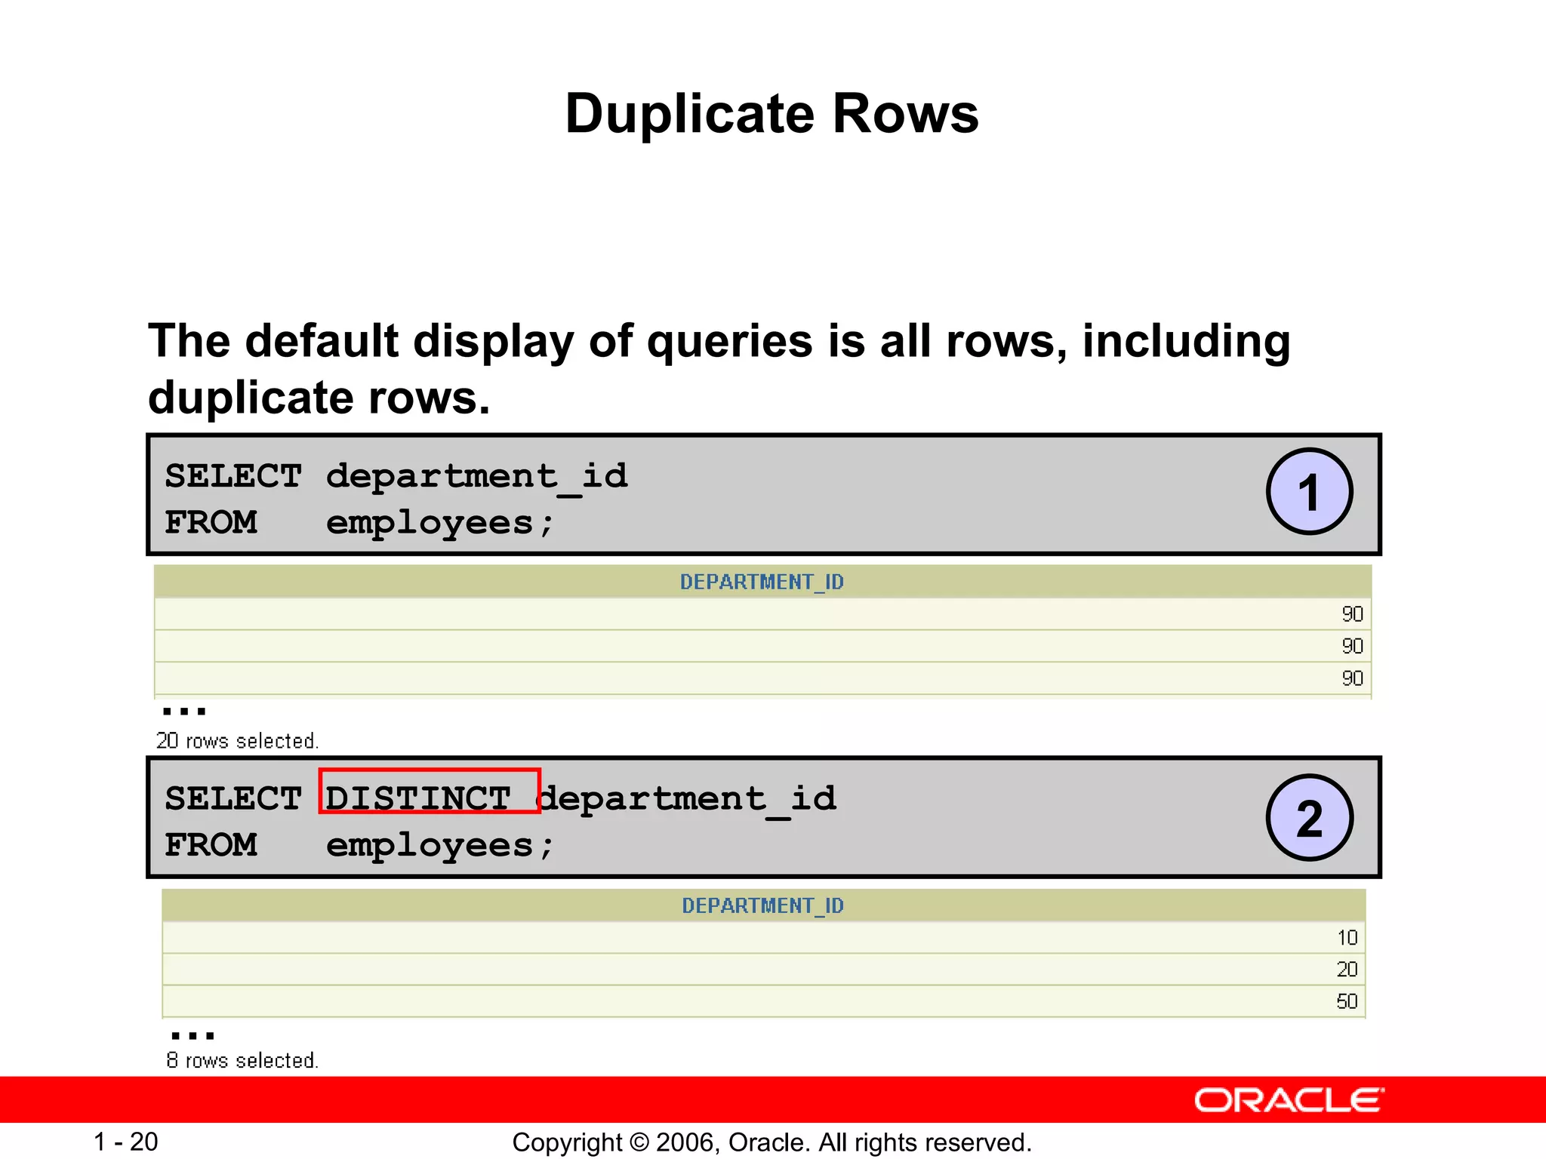Click the first SELECT department_id statement
The image size is (1546, 1159).
[396, 477]
